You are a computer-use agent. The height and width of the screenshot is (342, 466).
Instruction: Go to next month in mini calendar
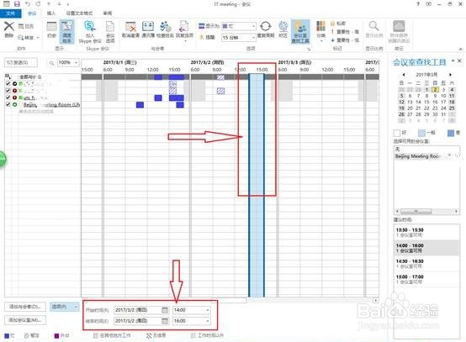click(450, 75)
